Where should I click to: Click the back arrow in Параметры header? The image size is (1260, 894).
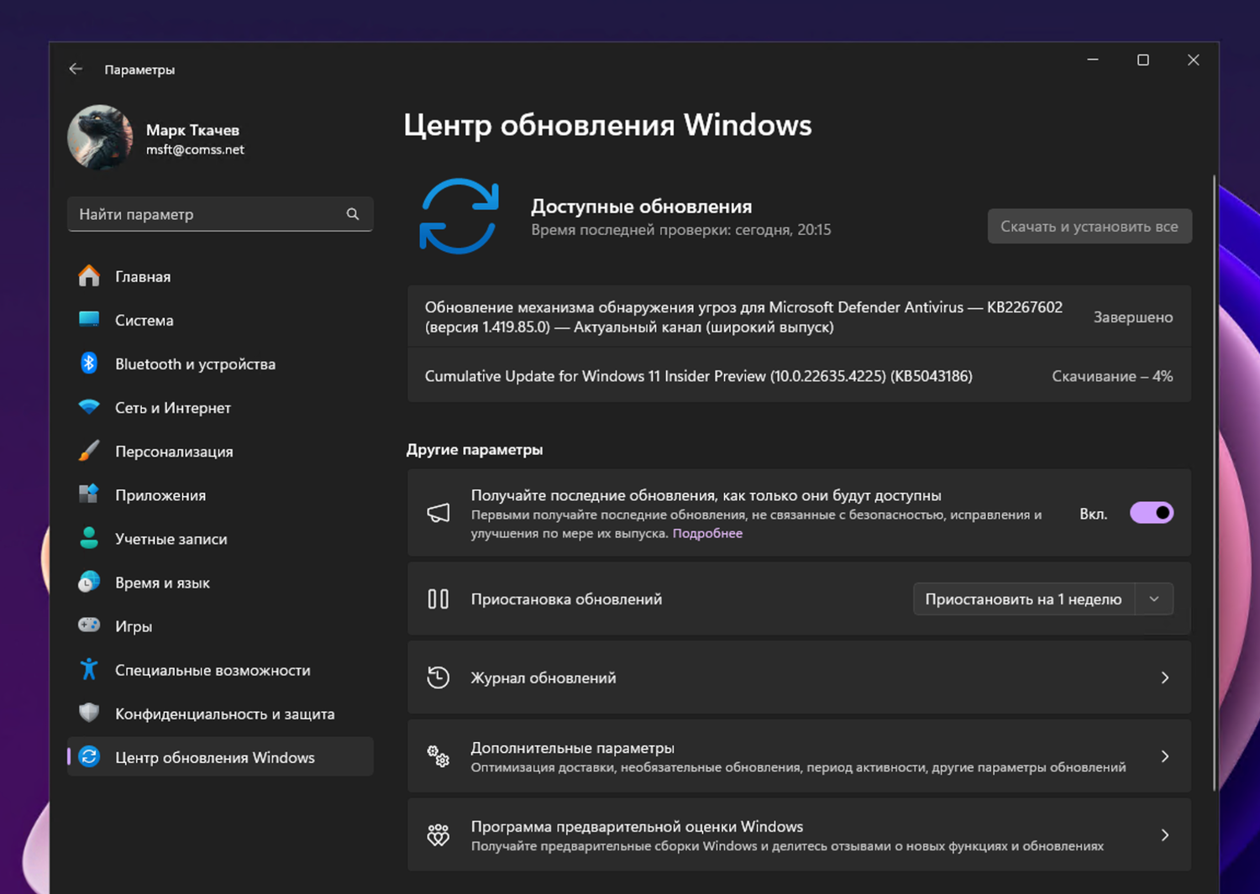tap(76, 69)
